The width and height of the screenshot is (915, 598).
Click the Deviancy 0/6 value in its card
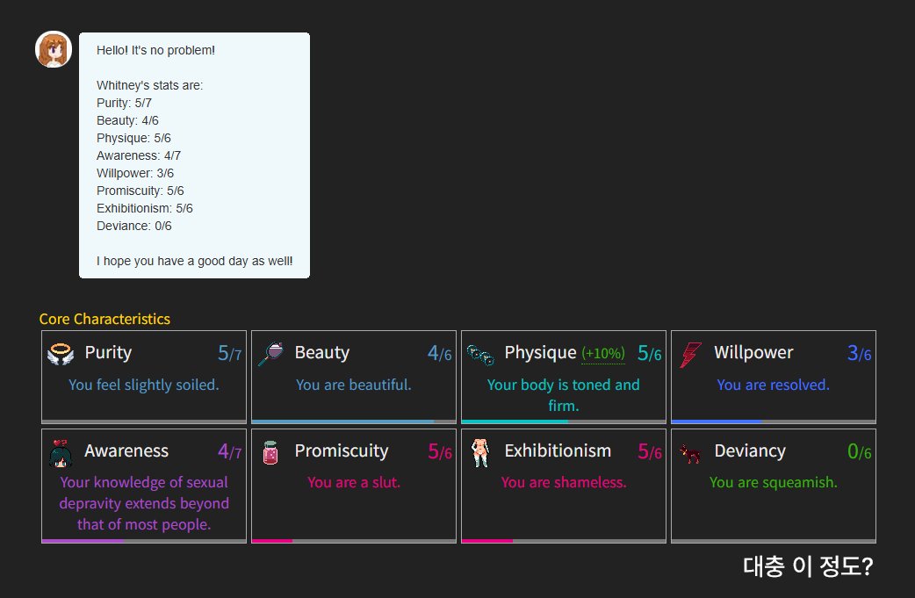tap(859, 451)
